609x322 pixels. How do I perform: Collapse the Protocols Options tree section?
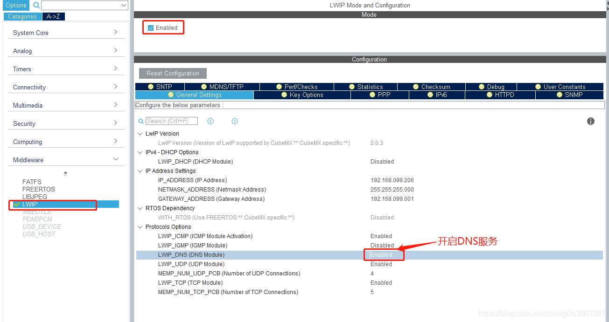pyautogui.click(x=140, y=226)
